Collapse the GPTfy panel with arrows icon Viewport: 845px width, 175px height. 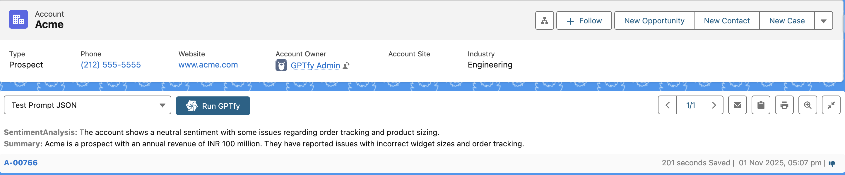(831, 105)
